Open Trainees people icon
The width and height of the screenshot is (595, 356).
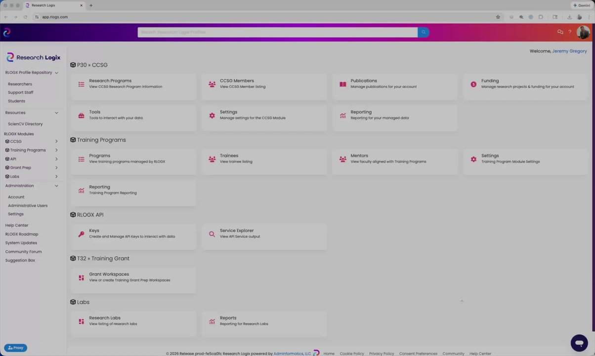pyautogui.click(x=212, y=159)
